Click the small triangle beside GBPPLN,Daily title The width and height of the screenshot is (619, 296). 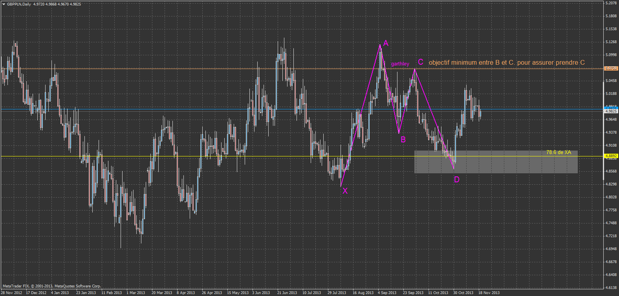4,4
